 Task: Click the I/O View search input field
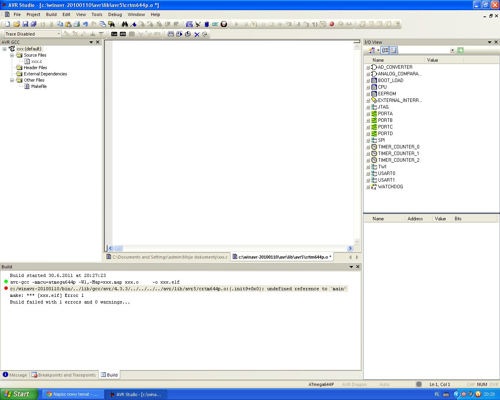423,50
